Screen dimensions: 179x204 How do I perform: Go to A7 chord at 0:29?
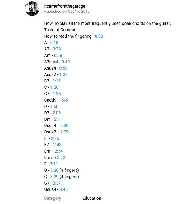pos(57,49)
